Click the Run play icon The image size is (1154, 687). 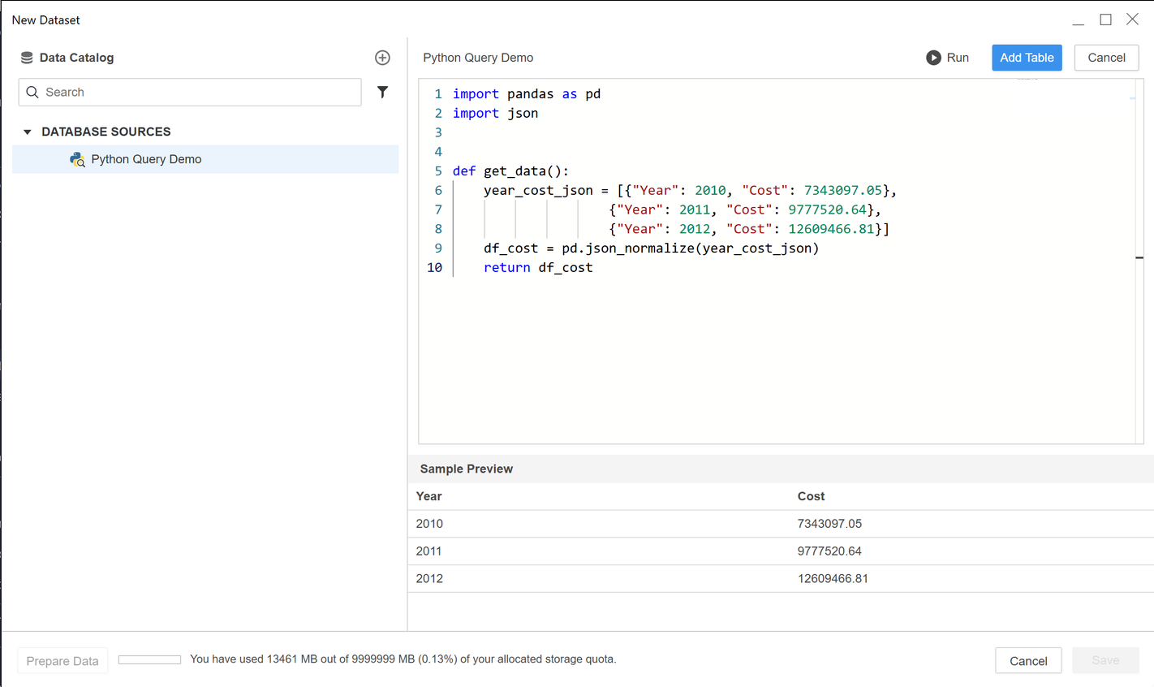933,58
